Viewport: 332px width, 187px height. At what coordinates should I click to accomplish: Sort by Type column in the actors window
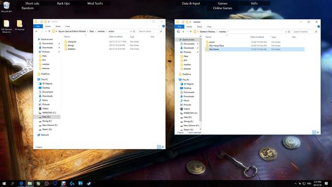132,37
